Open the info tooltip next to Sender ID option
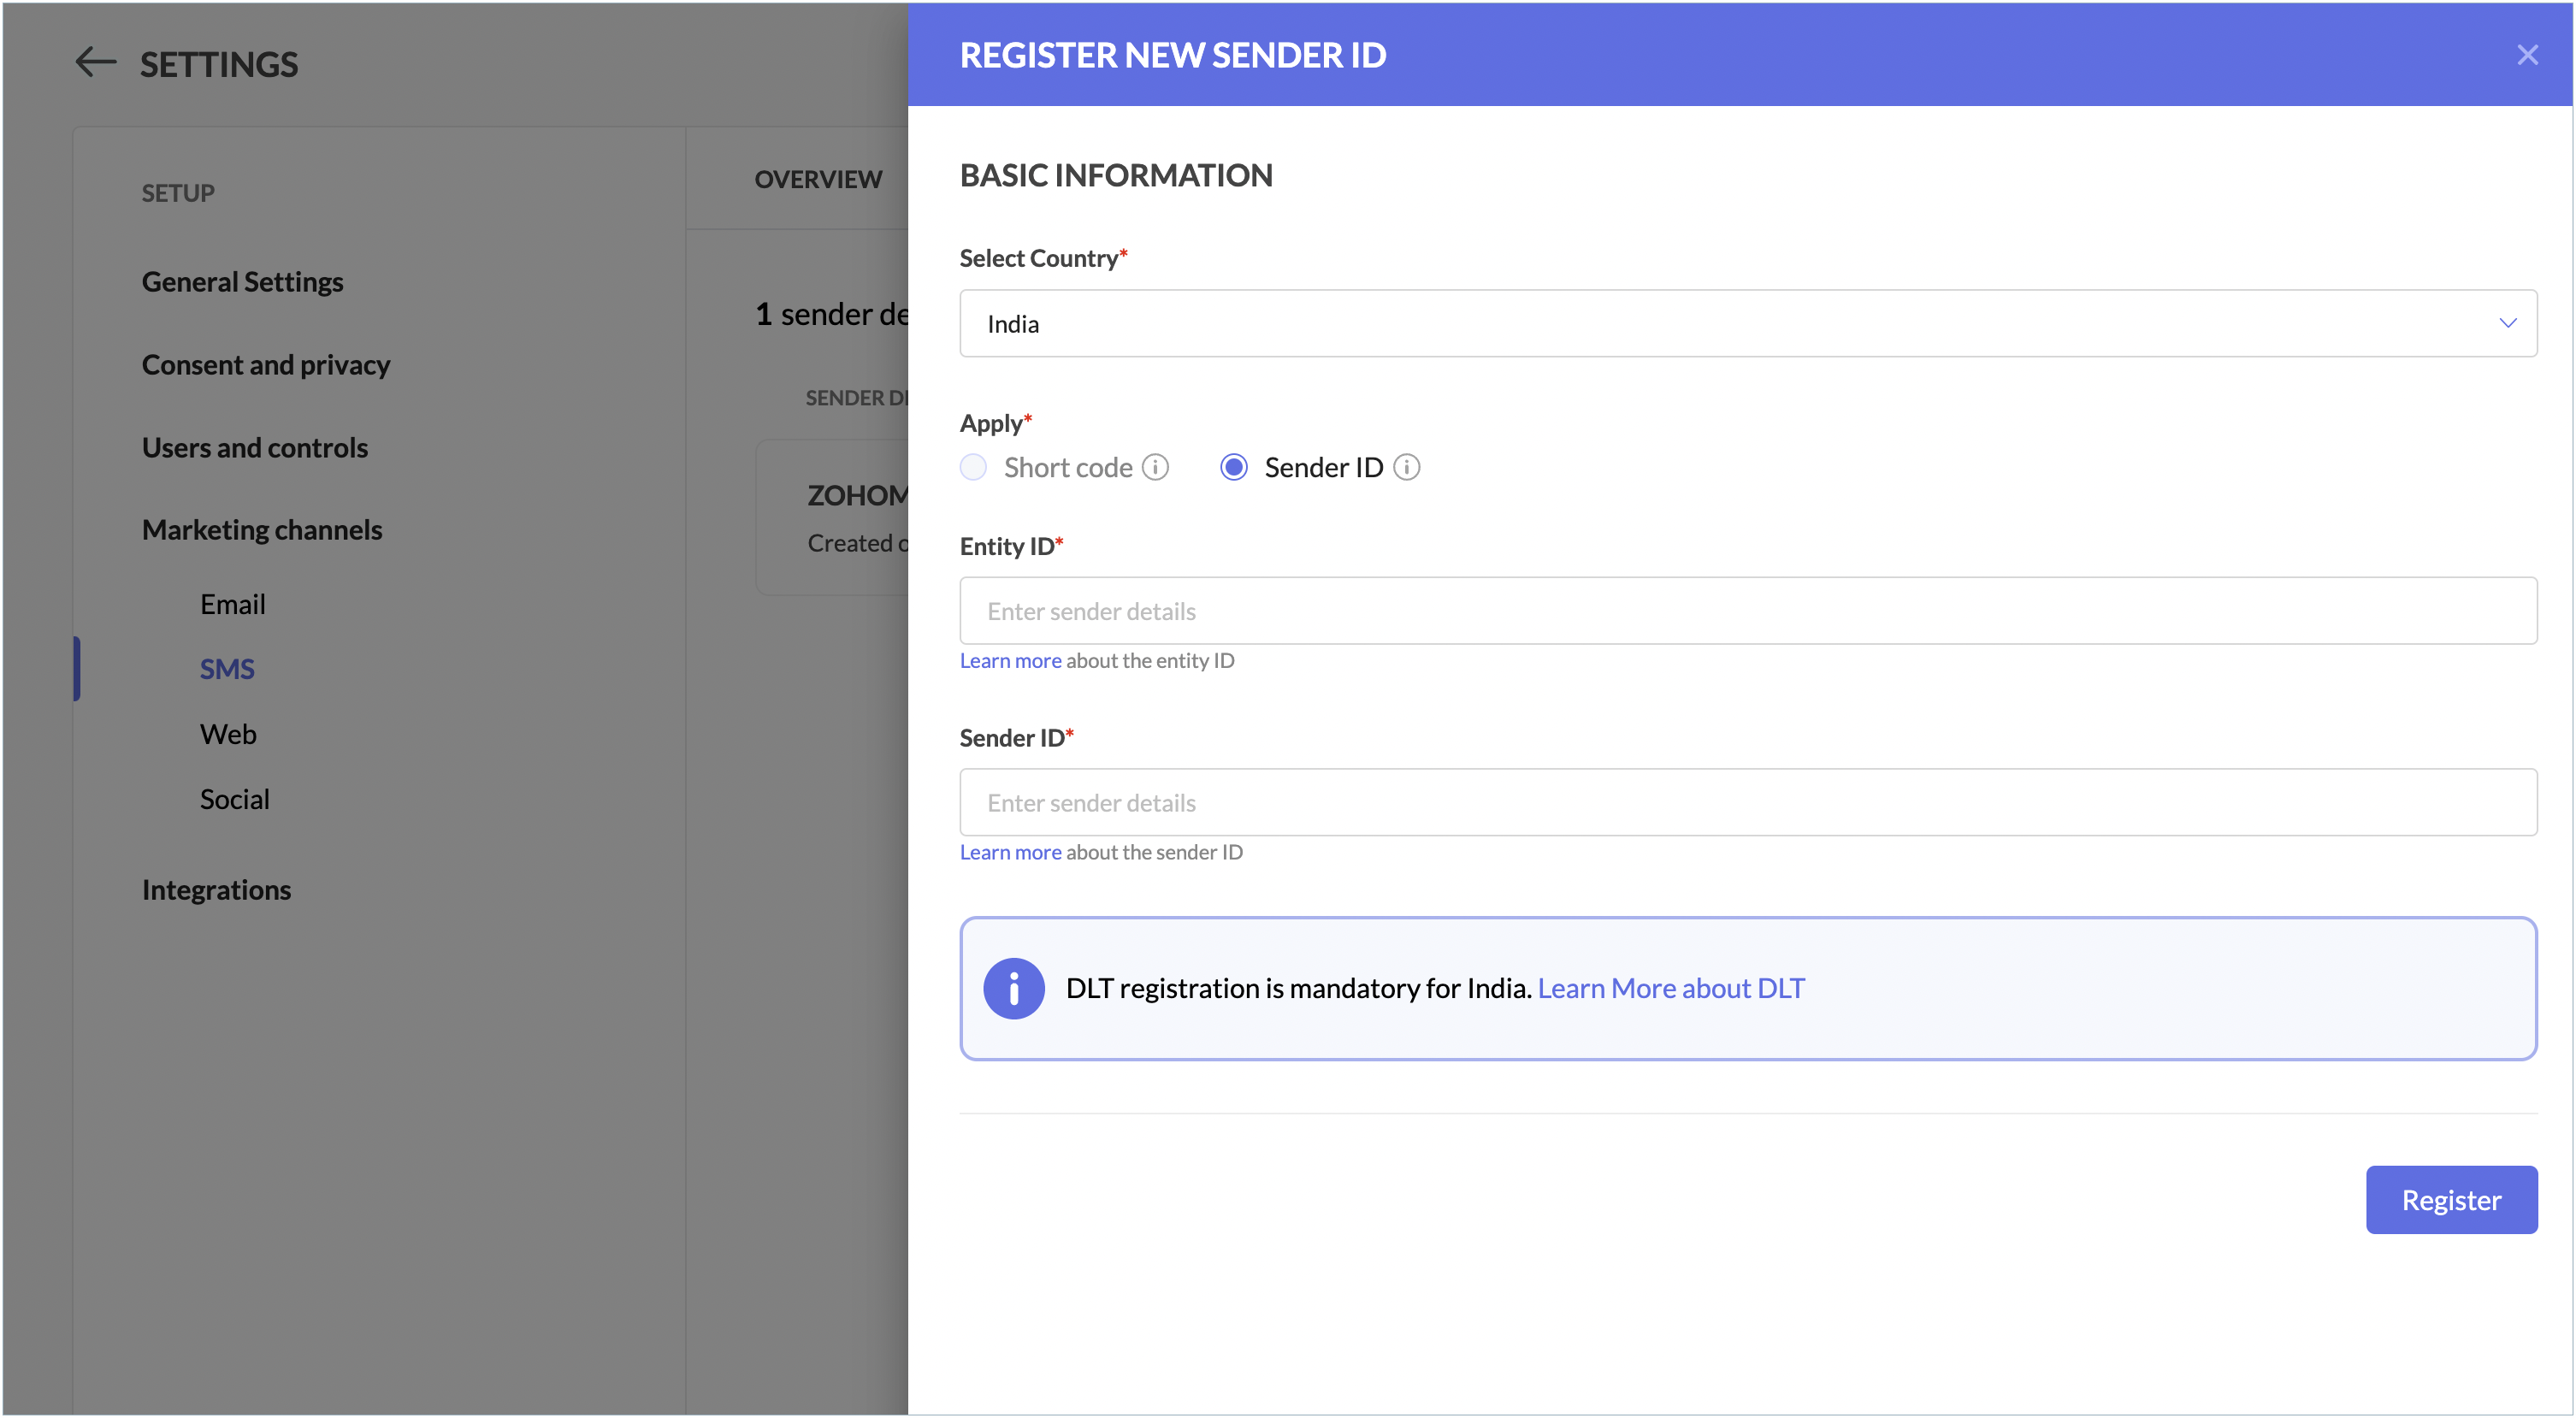Screen dimensions: 2576x1418 (x=1406, y=467)
